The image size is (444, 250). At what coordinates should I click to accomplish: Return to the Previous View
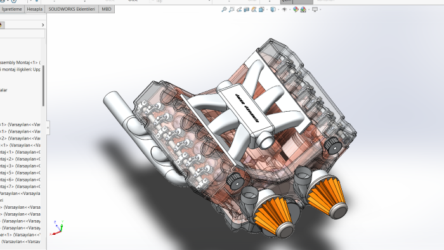239,10
